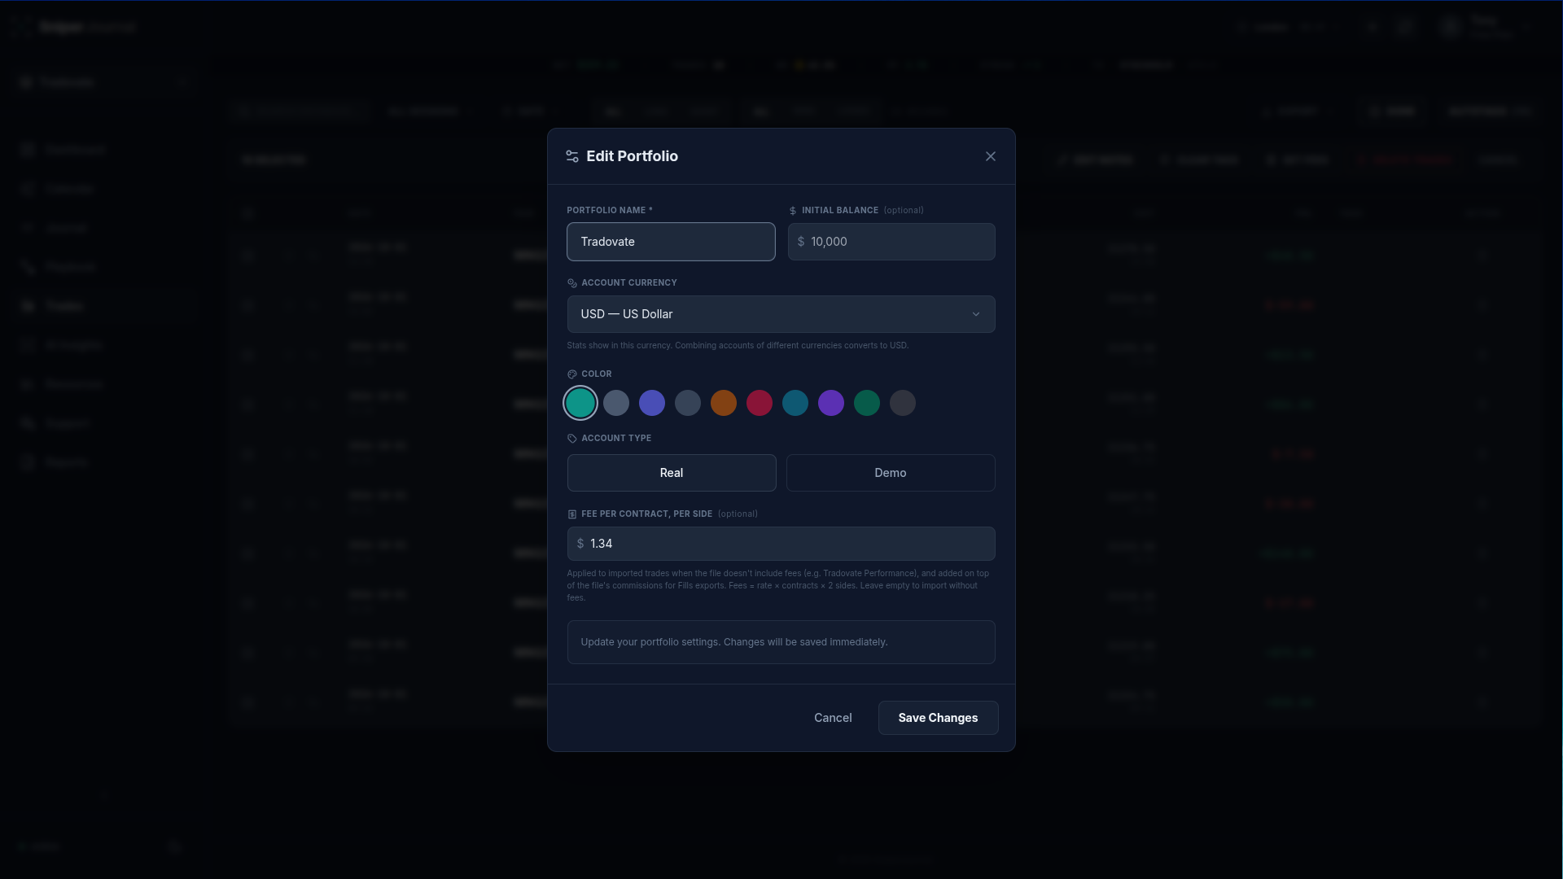
Task: Choose the violet purple color swatch
Action: click(831, 403)
